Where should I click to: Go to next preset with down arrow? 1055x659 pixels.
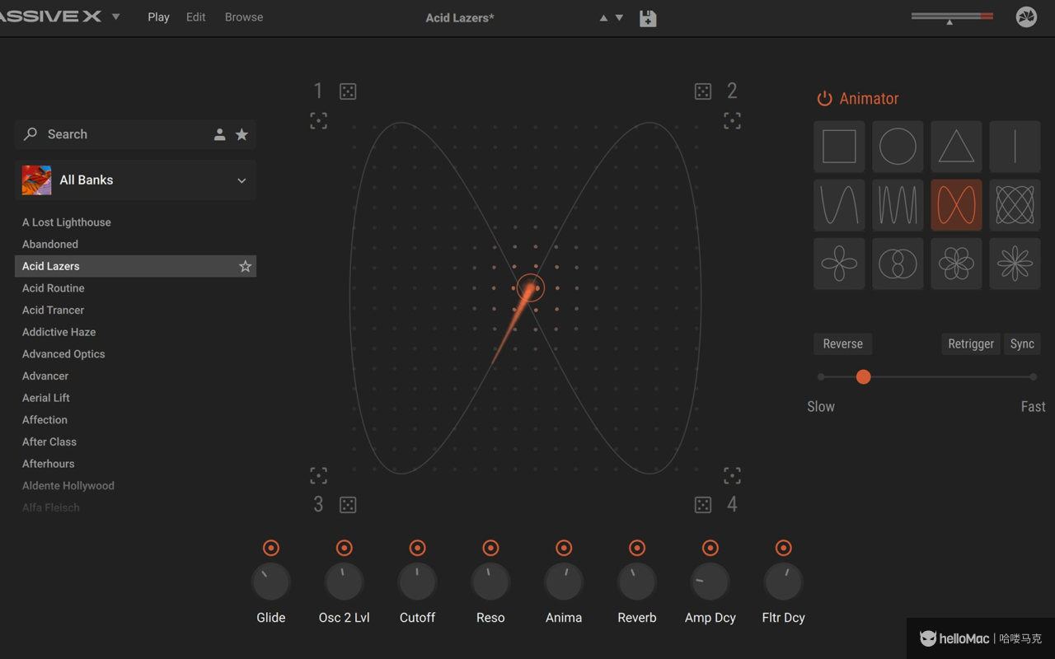pyautogui.click(x=619, y=17)
